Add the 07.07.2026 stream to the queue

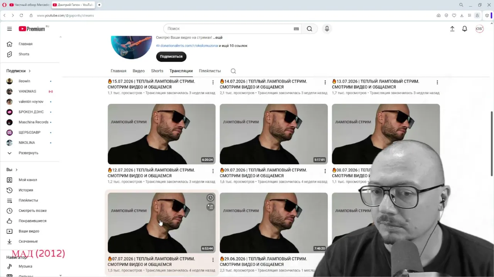click(210, 207)
